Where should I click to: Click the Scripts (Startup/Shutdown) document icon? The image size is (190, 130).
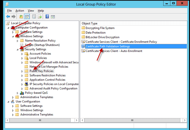coord(22,45)
